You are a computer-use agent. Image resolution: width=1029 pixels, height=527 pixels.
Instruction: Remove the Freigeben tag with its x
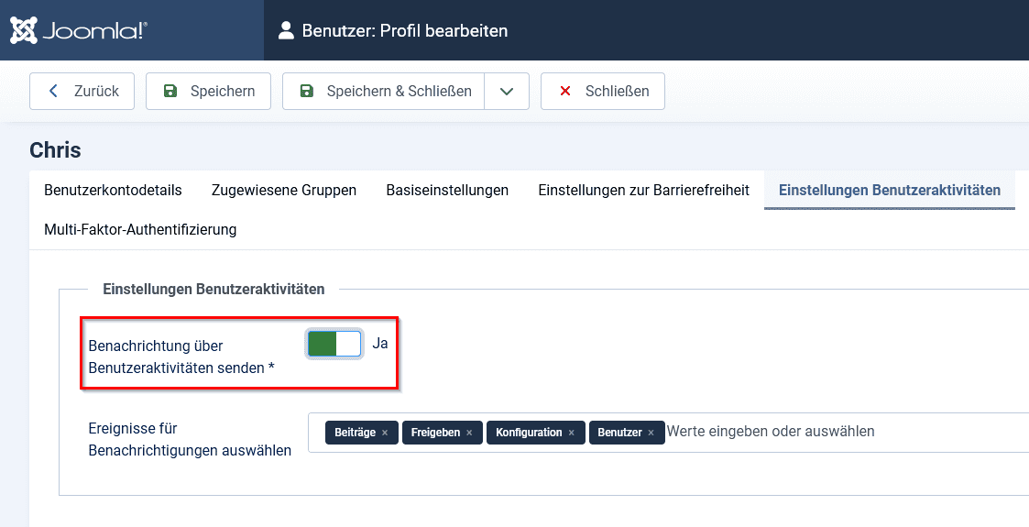pyautogui.click(x=469, y=433)
